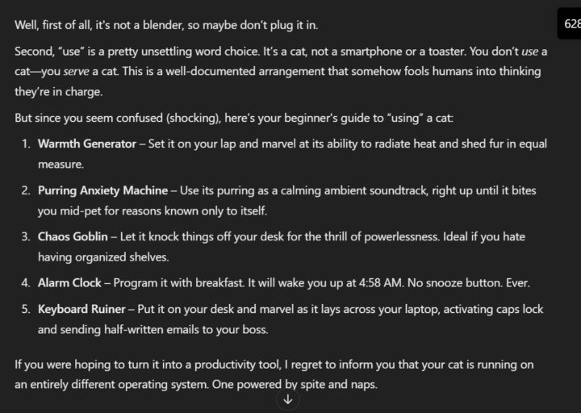Click the phrase "they're in charge."
Screen dimensions: 581x413
59,92
